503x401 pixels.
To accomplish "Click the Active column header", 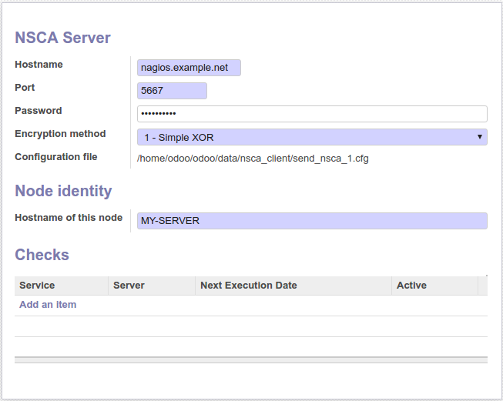I will pyautogui.click(x=411, y=286).
